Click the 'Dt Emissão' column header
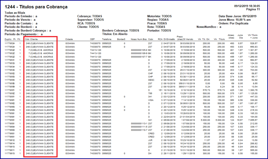The image size is (268, 159). click(x=169, y=39)
